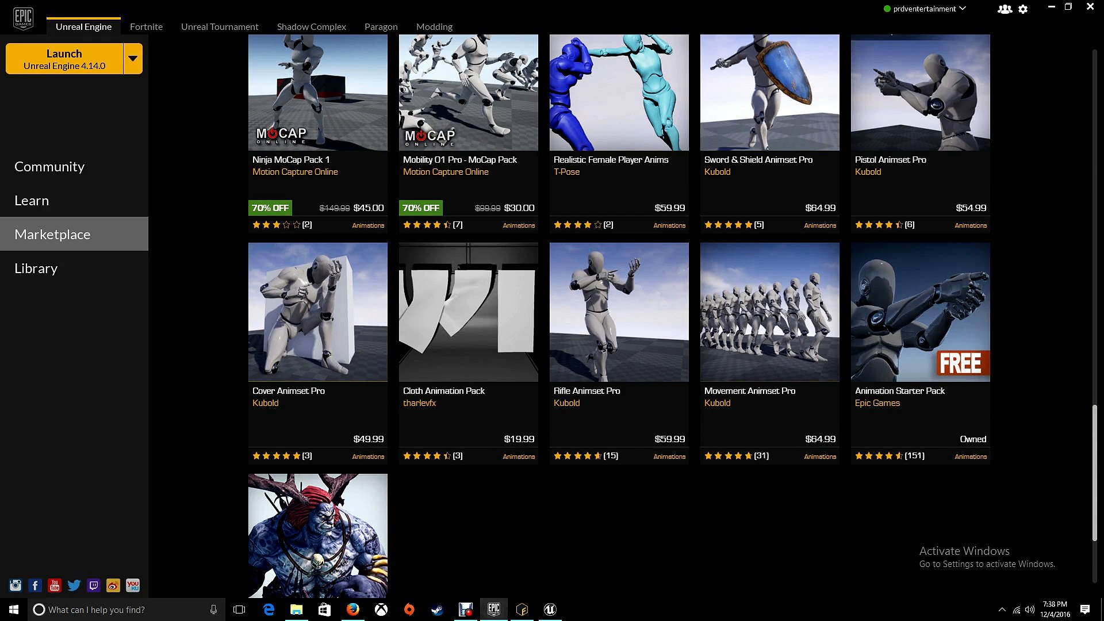
Task: Switch to Unreal Engine tab
Action: pyautogui.click(x=83, y=26)
